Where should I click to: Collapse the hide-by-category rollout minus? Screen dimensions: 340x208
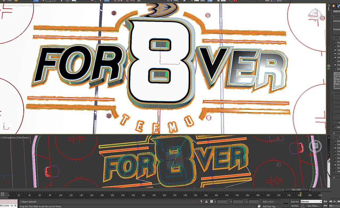[334, 38]
